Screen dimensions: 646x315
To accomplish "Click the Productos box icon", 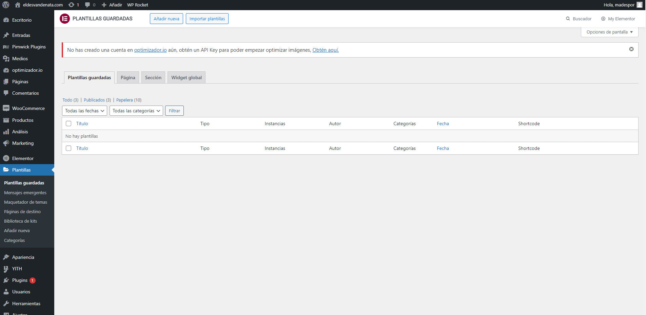I will [6, 120].
